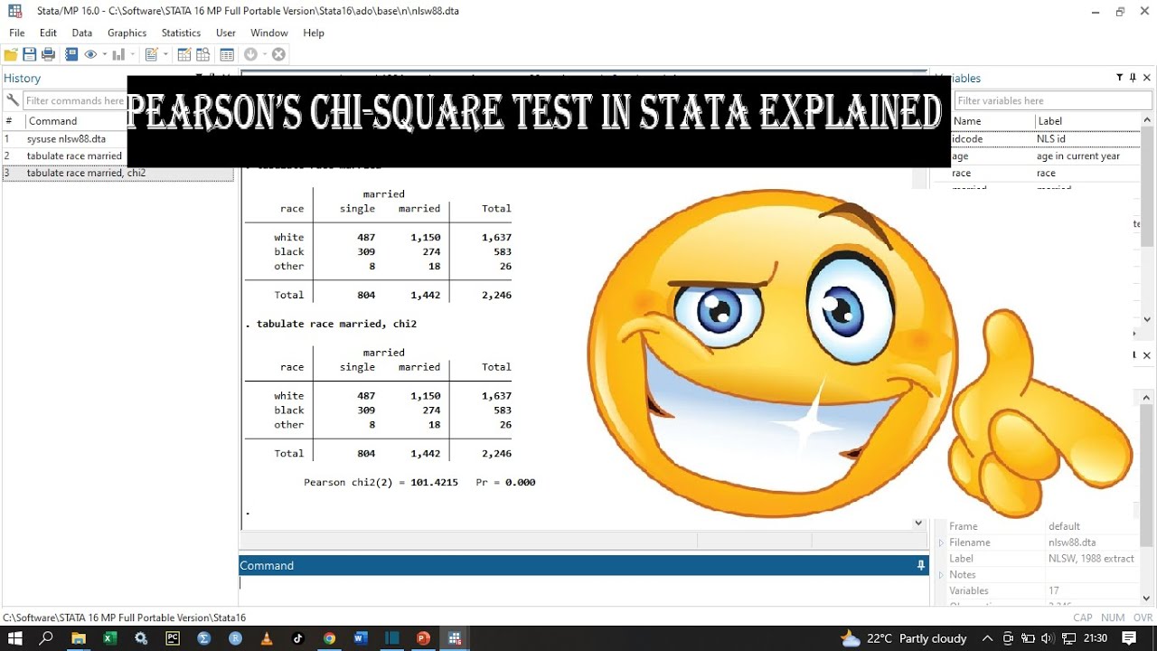Open the Viewer eye icon
Viewport: 1157px width, 651px height.
[x=90, y=54]
